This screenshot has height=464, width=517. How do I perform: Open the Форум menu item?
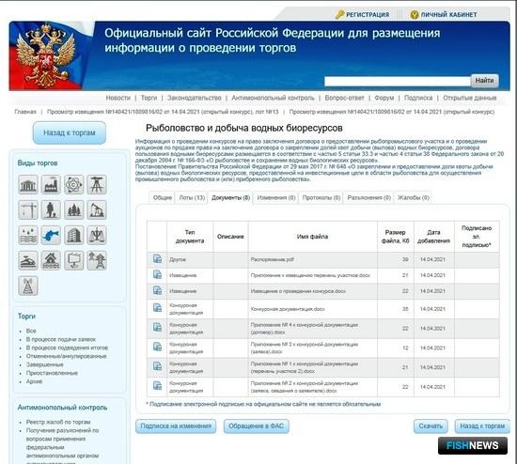click(384, 98)
